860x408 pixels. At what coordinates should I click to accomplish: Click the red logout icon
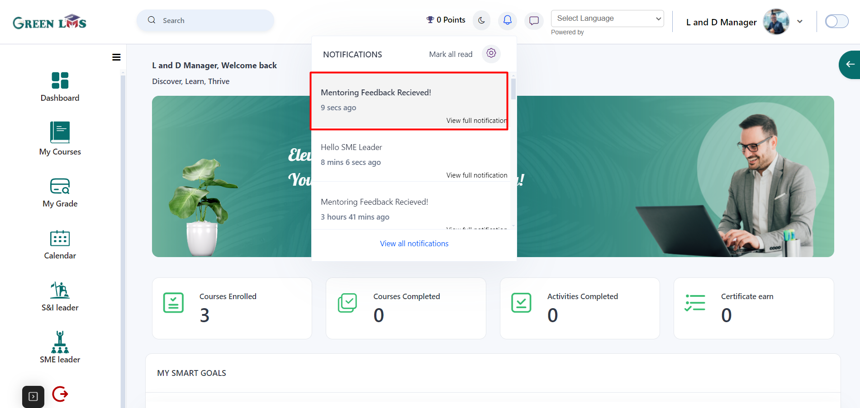point(60,394)
